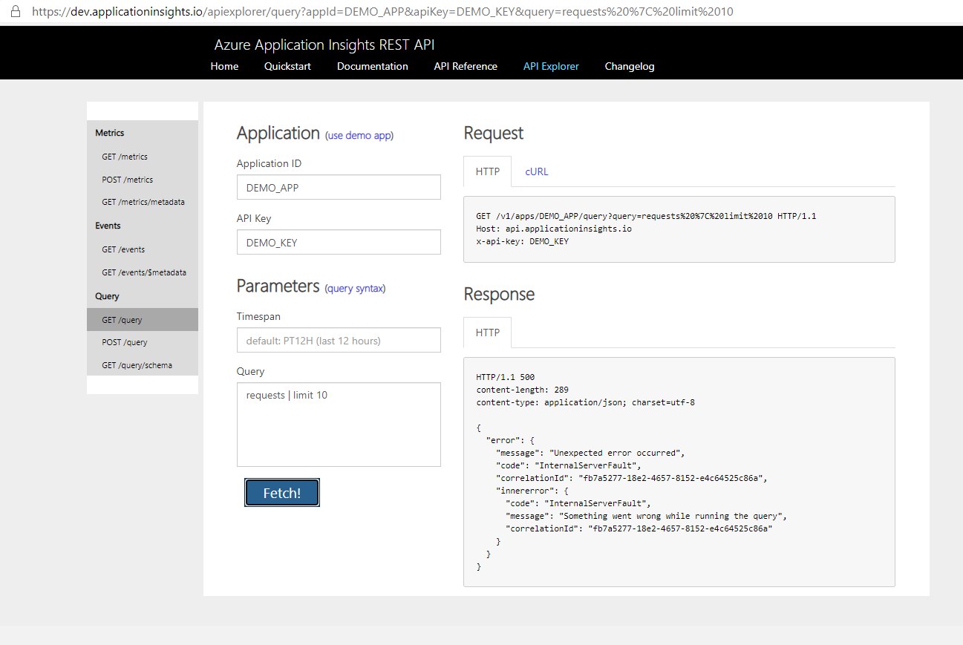Image resolution: width=963 pixels, height=645 pixels.
Task: Click the 'Unexpected error occurred' message line
Action: 590,453
